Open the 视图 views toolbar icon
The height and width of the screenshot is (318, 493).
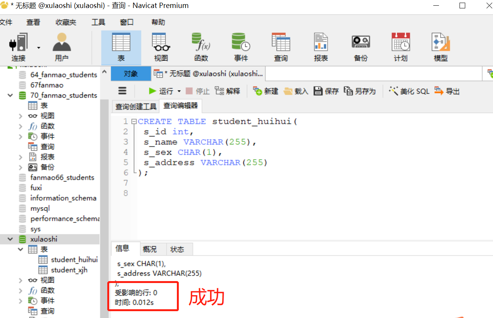(161, 47)
